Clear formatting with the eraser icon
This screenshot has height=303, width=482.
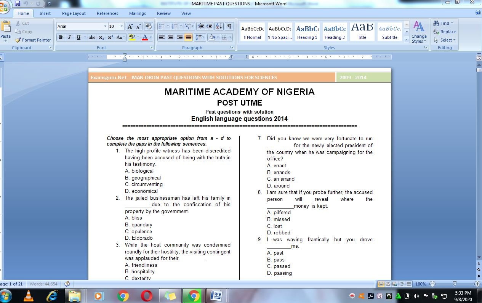[149, 26]
